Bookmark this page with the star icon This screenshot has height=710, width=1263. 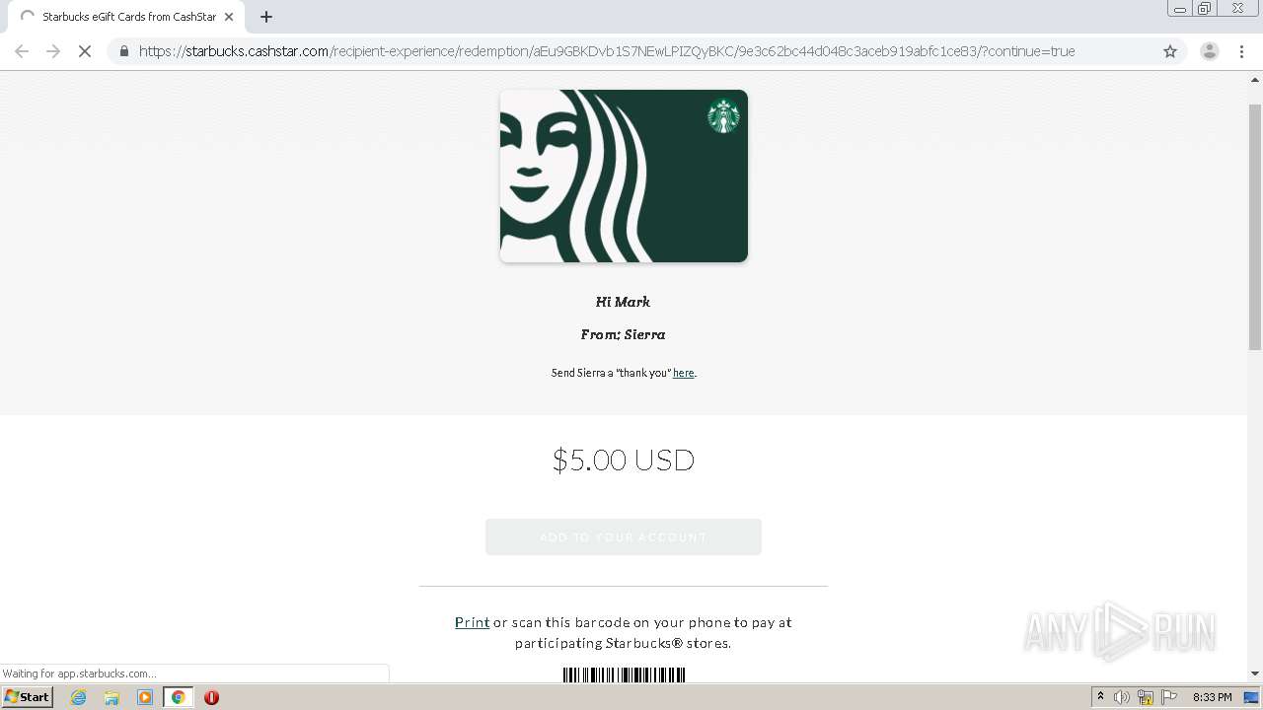coord(1170,51)
